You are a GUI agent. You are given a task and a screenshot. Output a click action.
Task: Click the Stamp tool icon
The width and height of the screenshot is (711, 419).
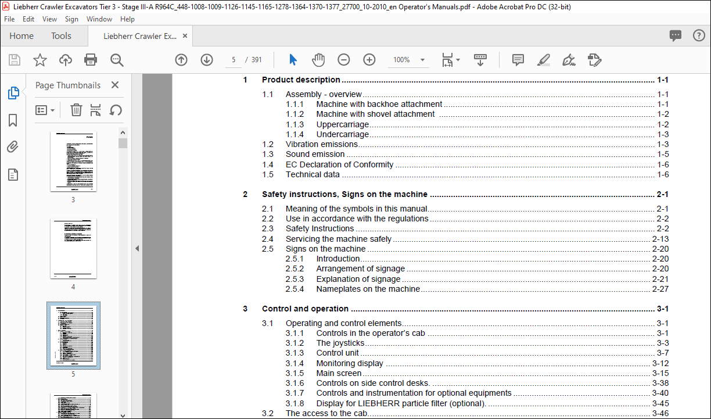coord(594,60)
